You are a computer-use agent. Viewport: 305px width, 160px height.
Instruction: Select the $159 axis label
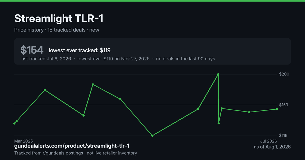pyautogui.click(x=284, y=105)
